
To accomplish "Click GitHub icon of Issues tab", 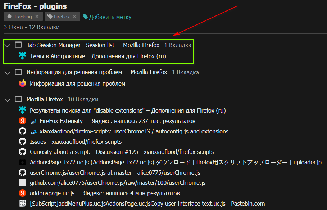I will click(x=22, y=141).
